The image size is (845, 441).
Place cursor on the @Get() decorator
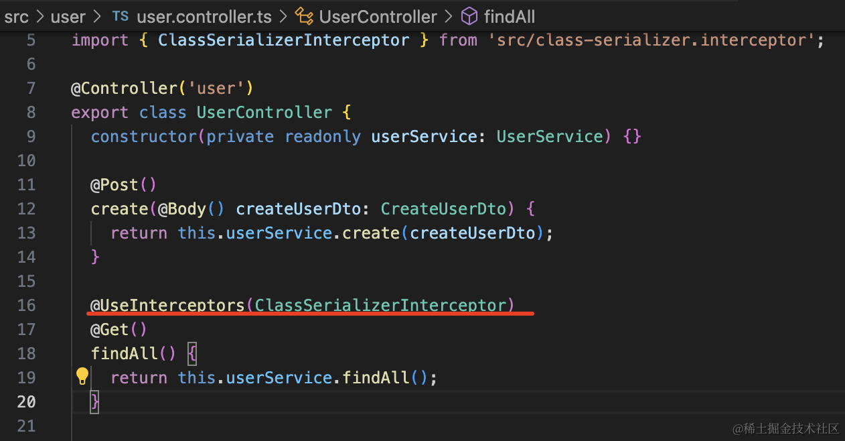(x=119, y=330)
